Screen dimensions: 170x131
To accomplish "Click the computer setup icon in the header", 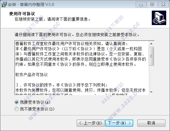I will pyautogui.click(x=159, y=18).
